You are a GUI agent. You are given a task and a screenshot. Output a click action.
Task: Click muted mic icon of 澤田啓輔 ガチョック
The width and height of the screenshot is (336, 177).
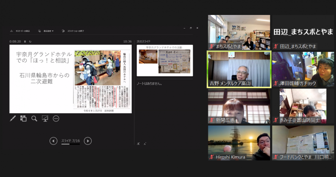[276, 84]
